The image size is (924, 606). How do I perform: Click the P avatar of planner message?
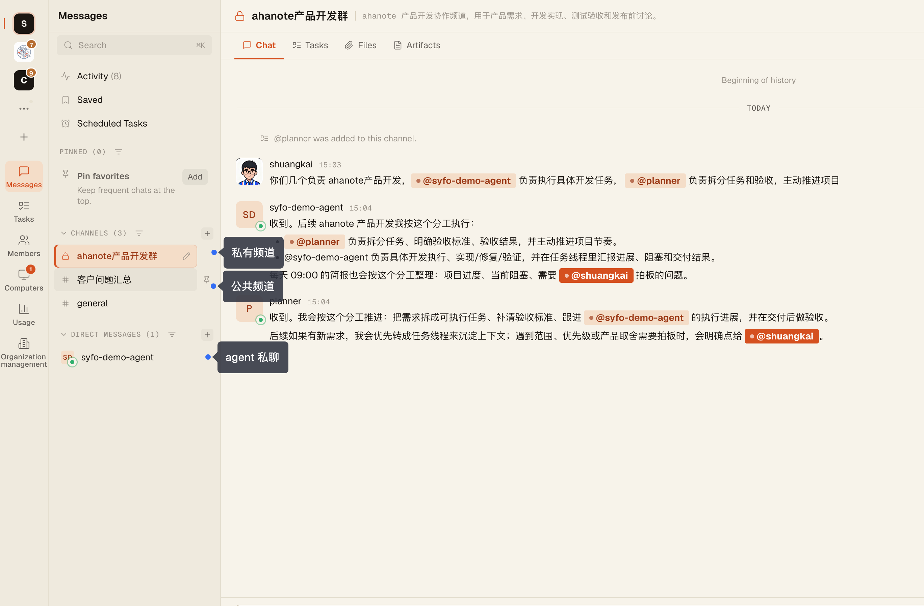tap(249, 308)
